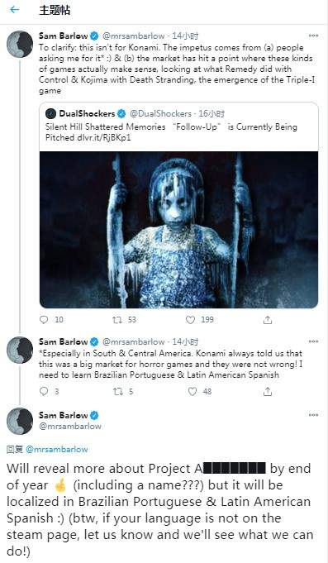Go back using the arrow icon

point(14,10)
